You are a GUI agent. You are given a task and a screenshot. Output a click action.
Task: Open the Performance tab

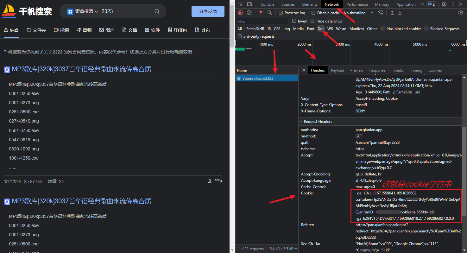[357, 4]
